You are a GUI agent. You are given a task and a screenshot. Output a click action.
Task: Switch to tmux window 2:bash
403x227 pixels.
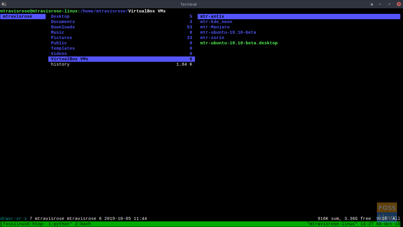pyautogui.click(x=83, y=224)
